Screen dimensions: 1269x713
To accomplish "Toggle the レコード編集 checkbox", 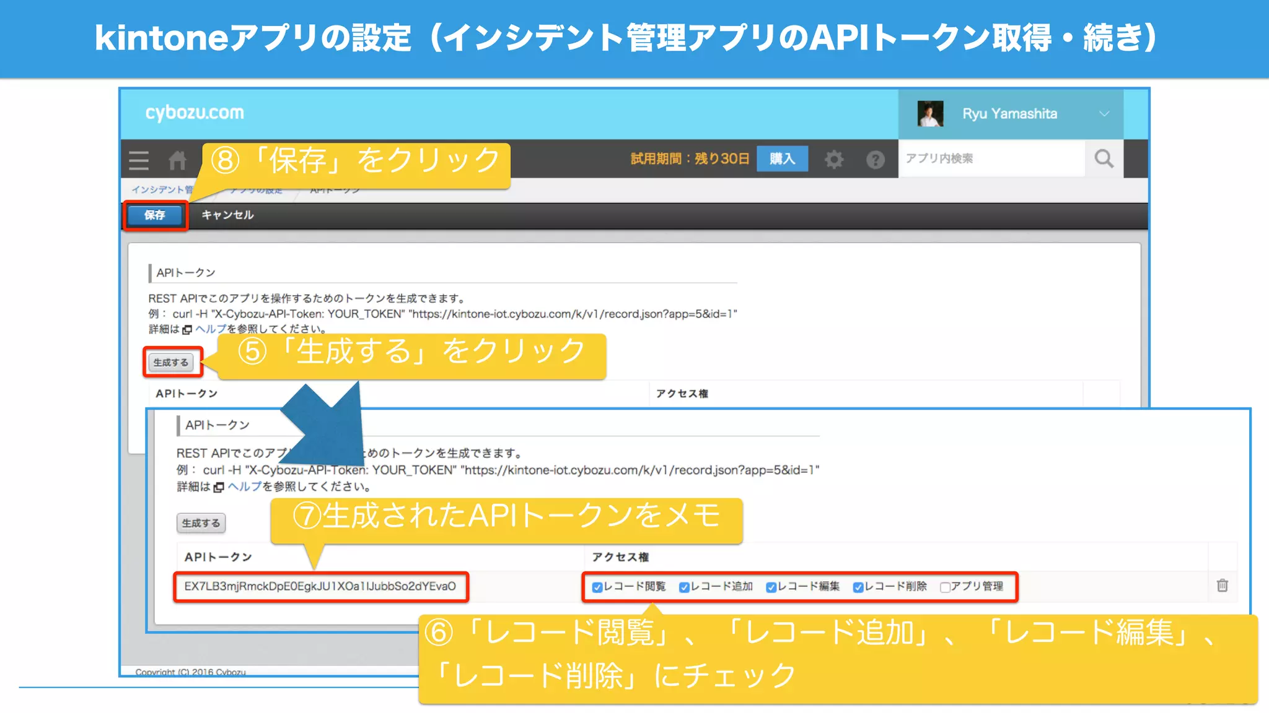I will coord(771,587).
